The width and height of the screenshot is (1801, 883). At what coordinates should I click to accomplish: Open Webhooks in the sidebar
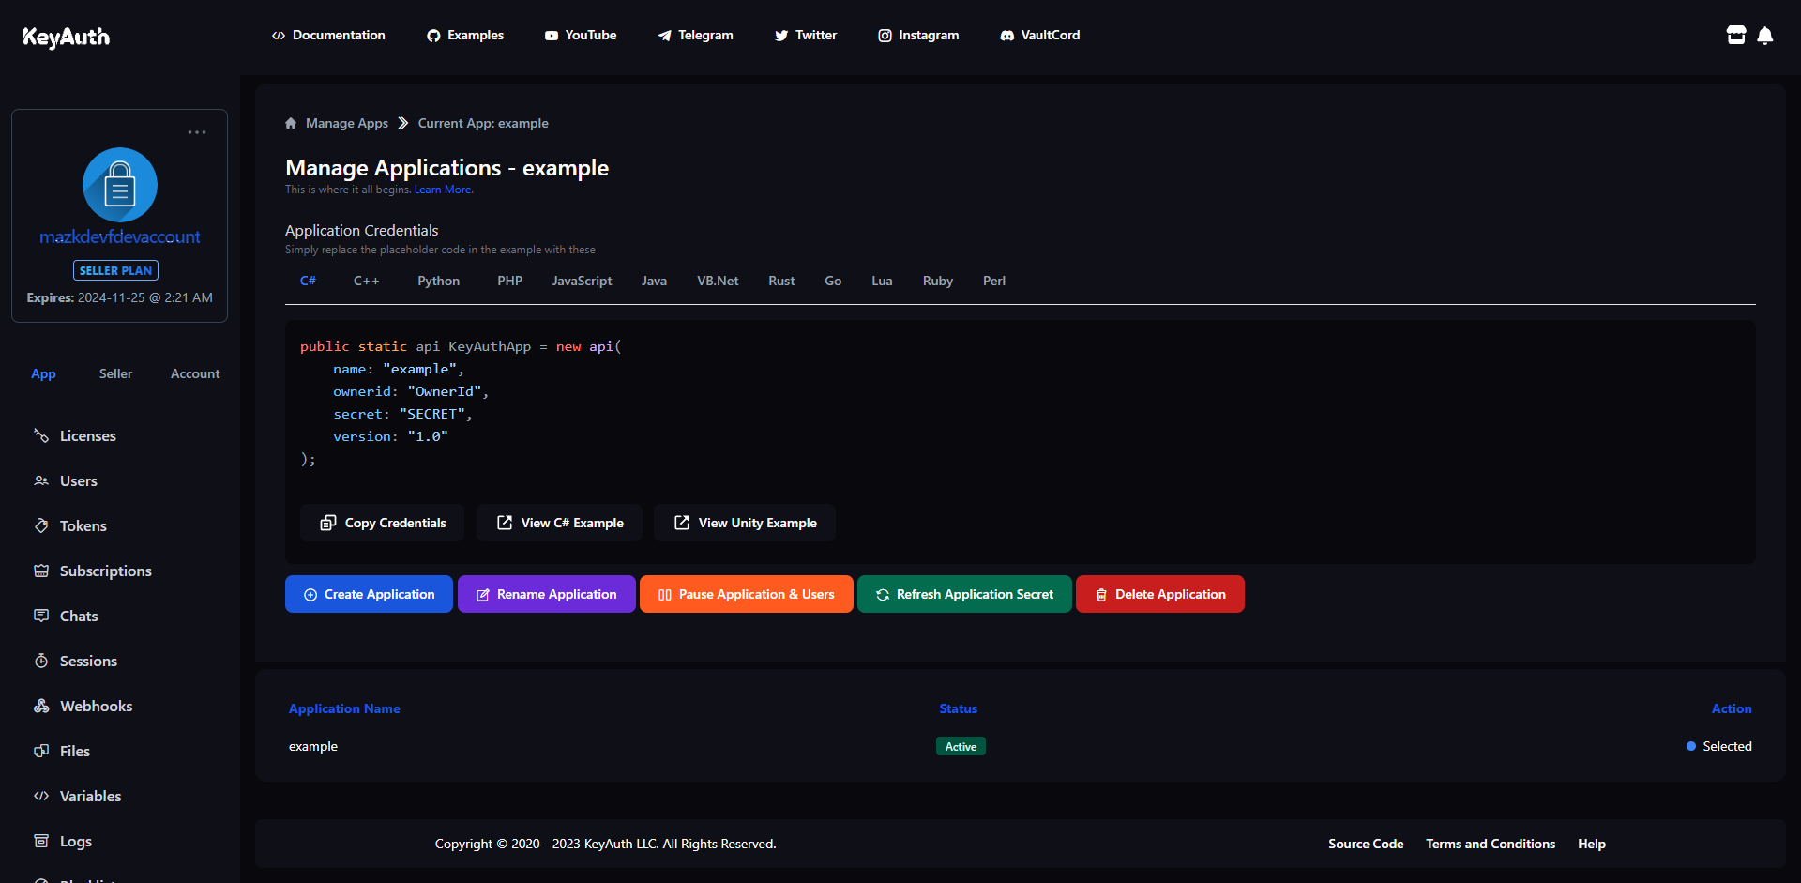96,707
